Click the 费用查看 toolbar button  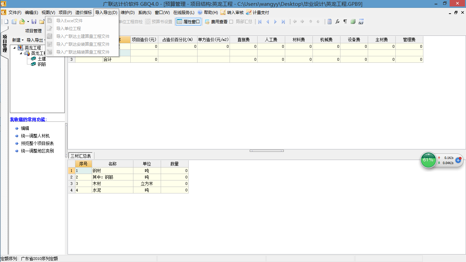click(216, 22)
